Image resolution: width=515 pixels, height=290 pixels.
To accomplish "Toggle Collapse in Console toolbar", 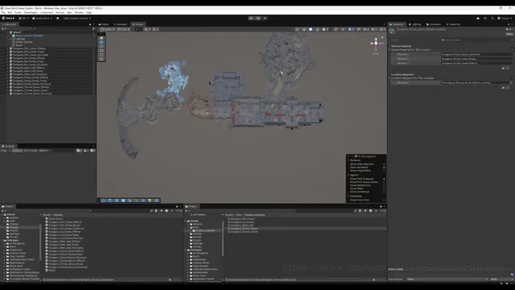I will (x=17, y=151).
